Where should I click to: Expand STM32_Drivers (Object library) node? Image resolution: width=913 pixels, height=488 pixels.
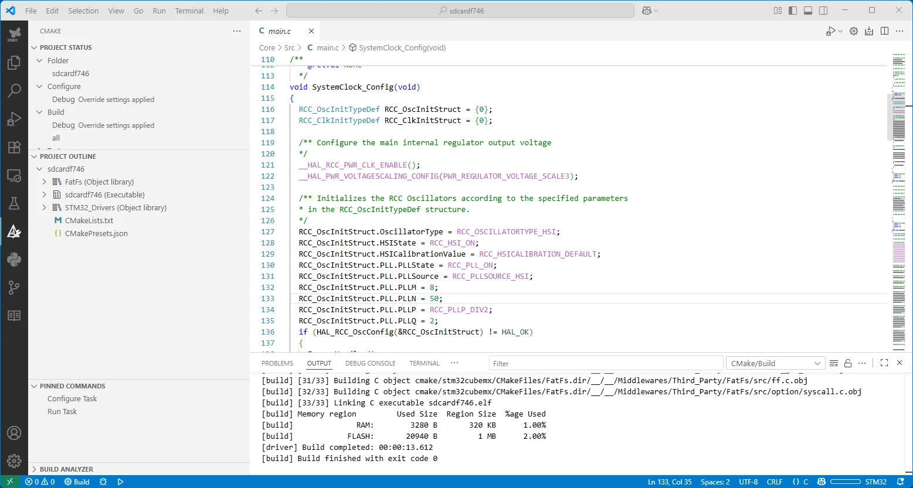[44, 207]
